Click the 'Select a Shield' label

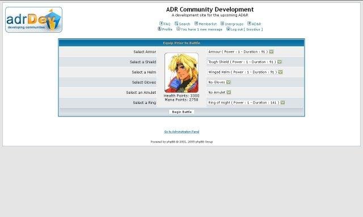[x=143, y=62]
